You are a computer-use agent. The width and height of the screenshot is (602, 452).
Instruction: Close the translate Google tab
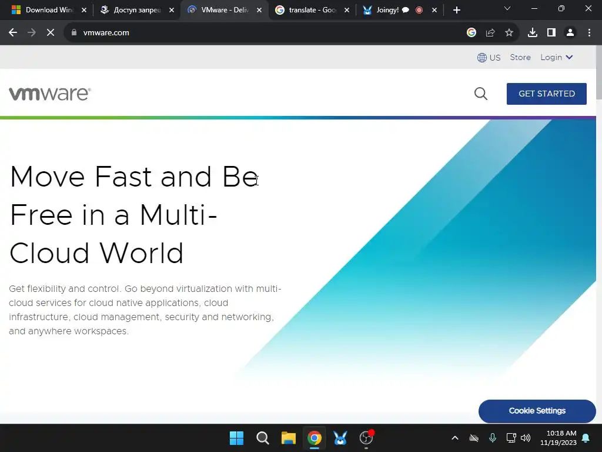pyautogui.click(x=347, y=11)
